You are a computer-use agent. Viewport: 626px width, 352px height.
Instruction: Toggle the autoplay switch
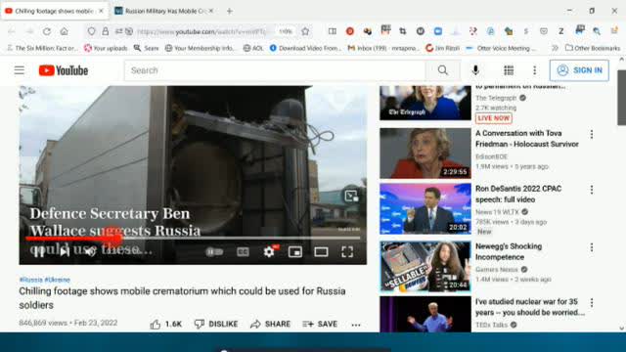(214, 252)
